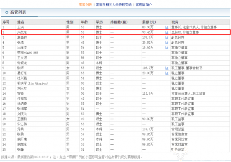Click position text 监事会召集人,职工监事
Viewport: 231px width, 162px height.
188,93
